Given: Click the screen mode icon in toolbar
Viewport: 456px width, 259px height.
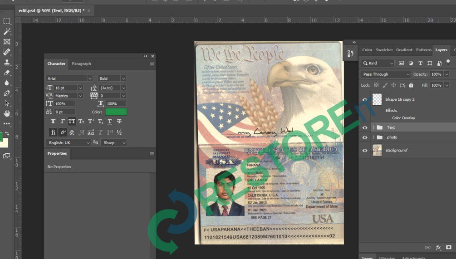Looking at the screenshot, I should tap(6, 156).
